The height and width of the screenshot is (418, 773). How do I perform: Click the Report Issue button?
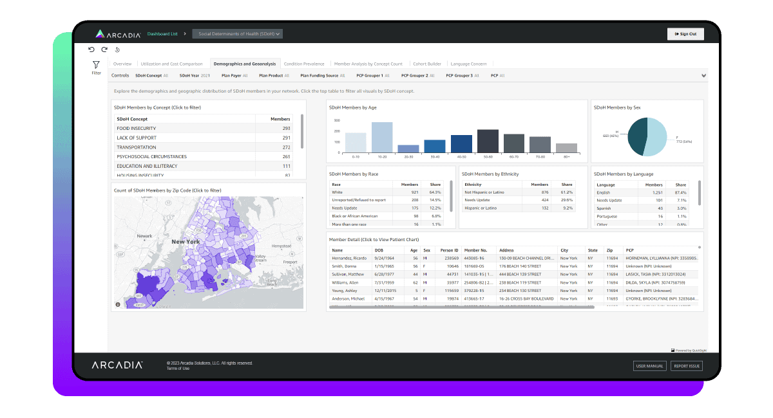click(x=687, y=366)
